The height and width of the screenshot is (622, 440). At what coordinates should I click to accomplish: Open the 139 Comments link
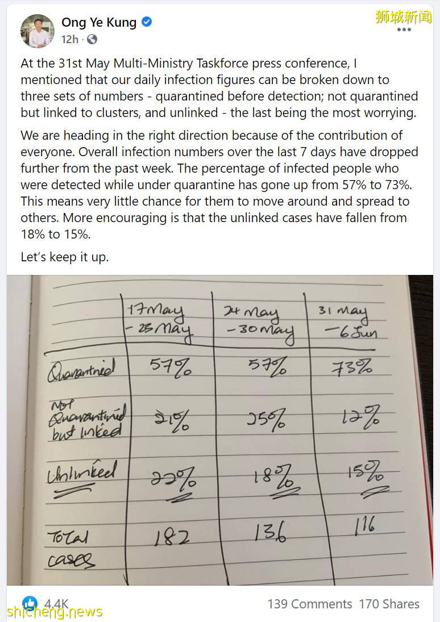(309, 604)
